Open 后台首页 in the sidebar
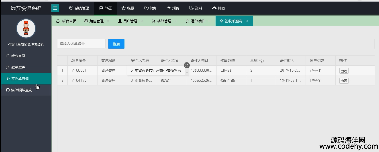379x152 pixels. [x=26, y=56]
